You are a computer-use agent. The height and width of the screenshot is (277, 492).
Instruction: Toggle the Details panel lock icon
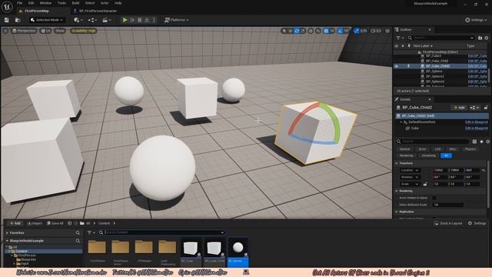tap(486, 108)
